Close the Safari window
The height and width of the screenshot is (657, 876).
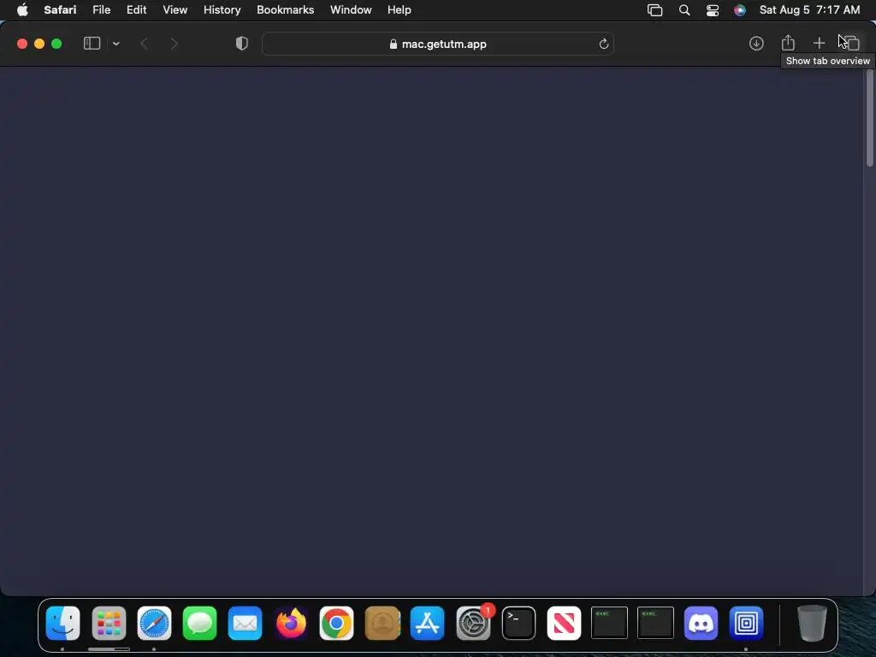click(x=21, y=44)
